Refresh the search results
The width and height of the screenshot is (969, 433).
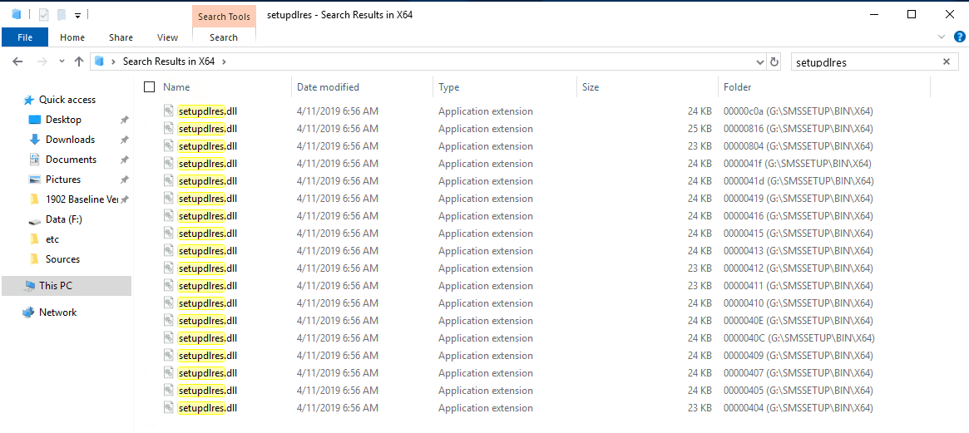(x=774, y=62)
